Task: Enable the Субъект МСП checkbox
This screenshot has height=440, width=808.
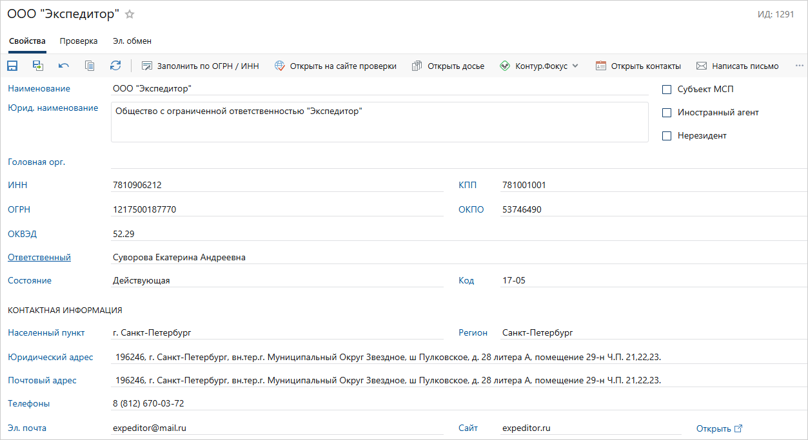Action: pyautogui.click(x=667, y=90)
